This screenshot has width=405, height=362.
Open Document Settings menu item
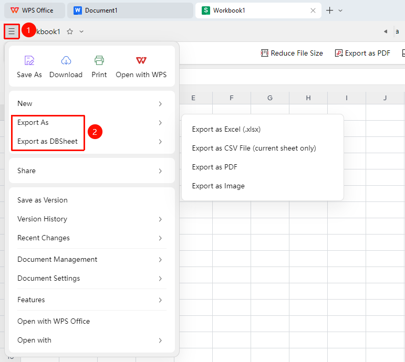[92, 278]
